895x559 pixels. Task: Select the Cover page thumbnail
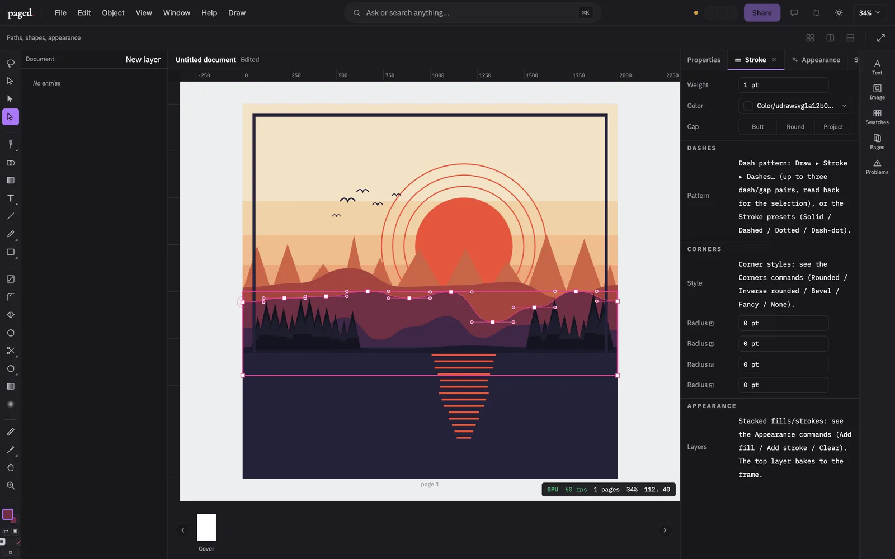pos(206,527)
